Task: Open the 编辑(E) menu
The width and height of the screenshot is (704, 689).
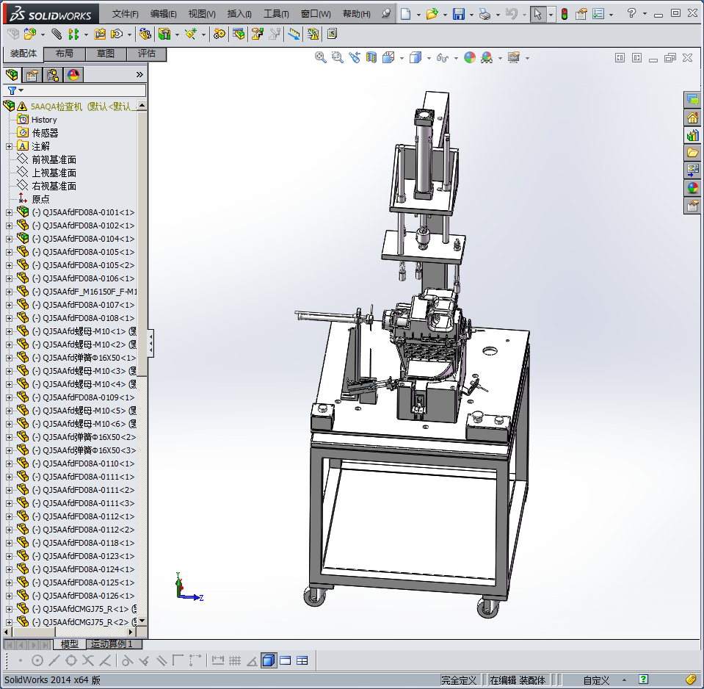Action: coord(164,14)
